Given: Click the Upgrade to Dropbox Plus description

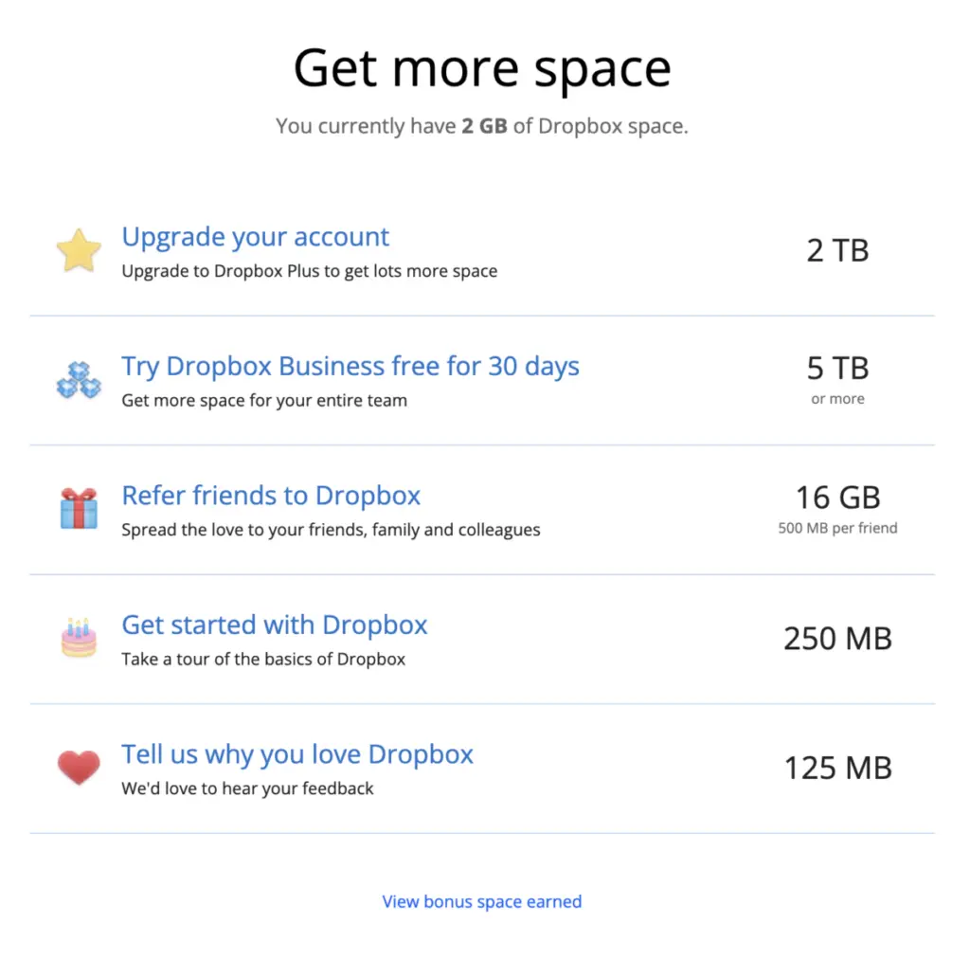Looking at the screenshot, I should point(309,271).
